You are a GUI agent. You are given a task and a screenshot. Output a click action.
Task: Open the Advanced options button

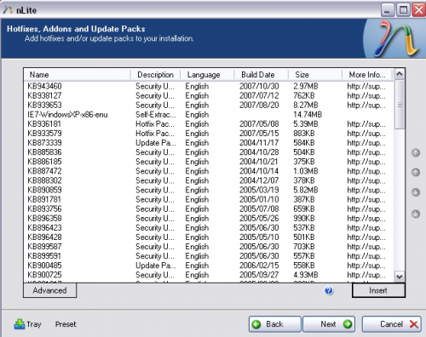[x=49, y=290]
